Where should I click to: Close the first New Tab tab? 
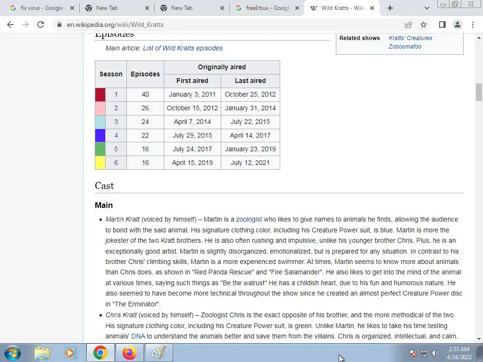[x=147, y=8]
